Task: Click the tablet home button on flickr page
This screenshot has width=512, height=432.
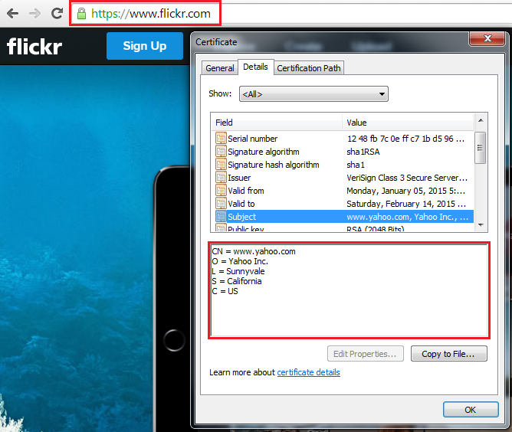Action: tap(174, 340)
